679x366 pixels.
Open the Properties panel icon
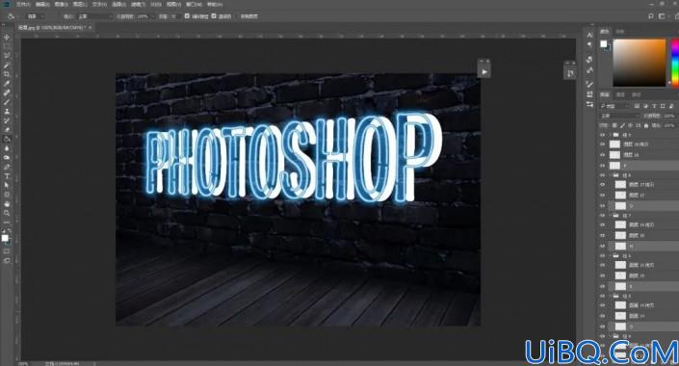pyautogui.click(x=589, y=104)
